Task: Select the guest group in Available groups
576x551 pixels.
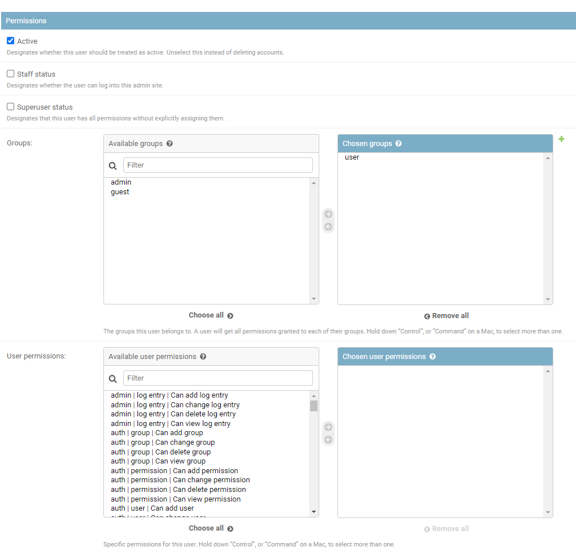Action: (206, 192)
